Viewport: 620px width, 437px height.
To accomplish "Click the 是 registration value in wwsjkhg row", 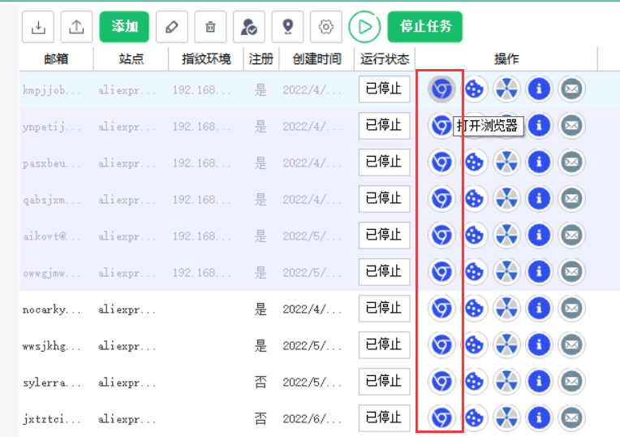I will pyautogui.click(x=260, y=345).
